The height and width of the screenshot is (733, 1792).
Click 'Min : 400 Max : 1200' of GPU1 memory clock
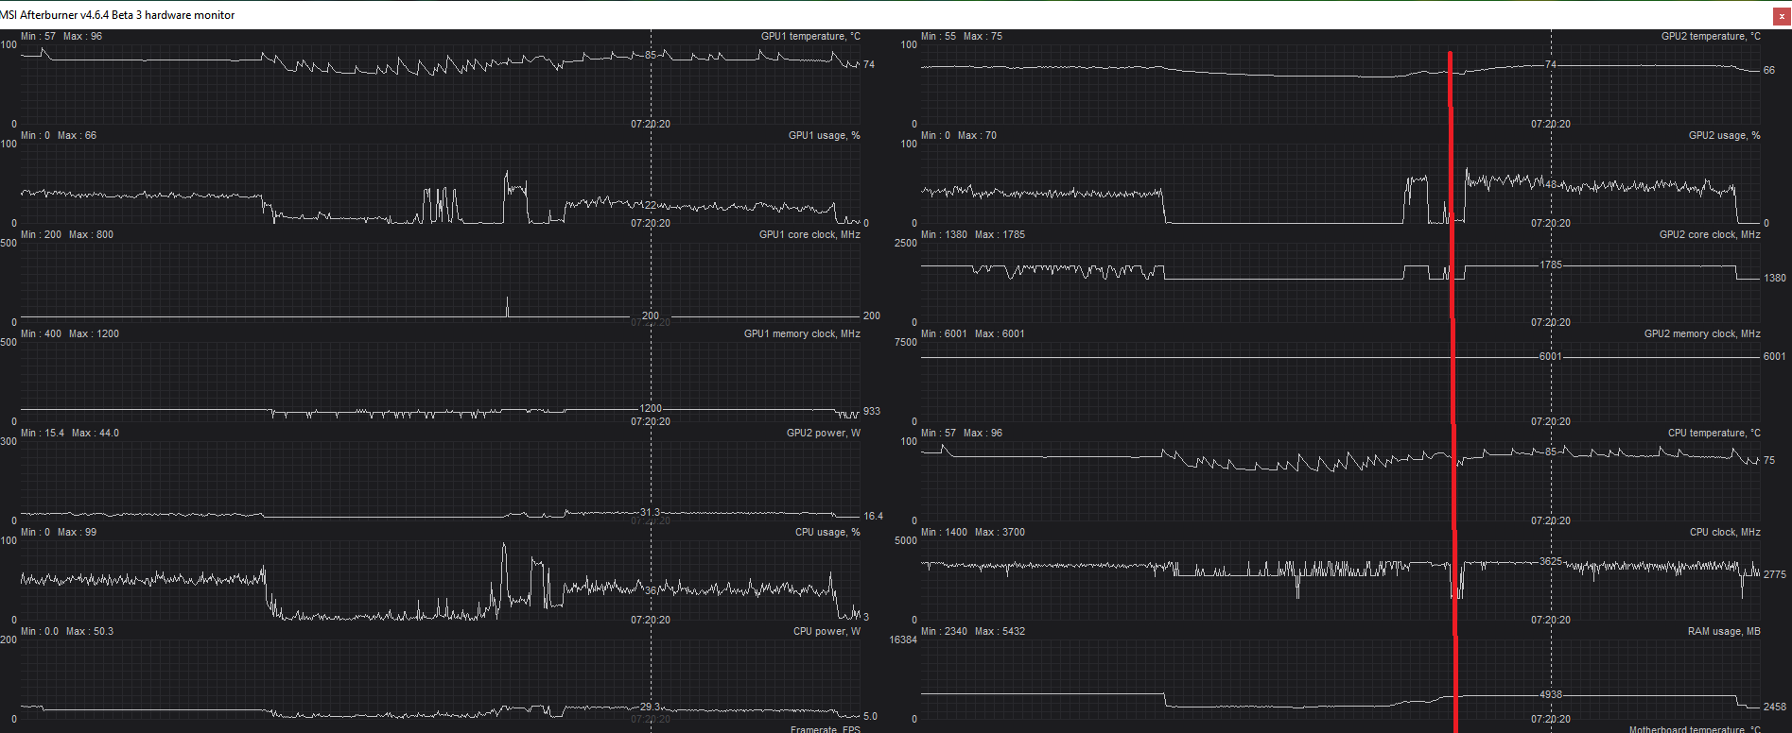70,333
